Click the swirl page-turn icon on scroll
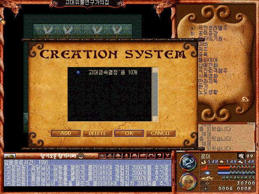Screen dimensions: 259x194 (x=246, y=100)
